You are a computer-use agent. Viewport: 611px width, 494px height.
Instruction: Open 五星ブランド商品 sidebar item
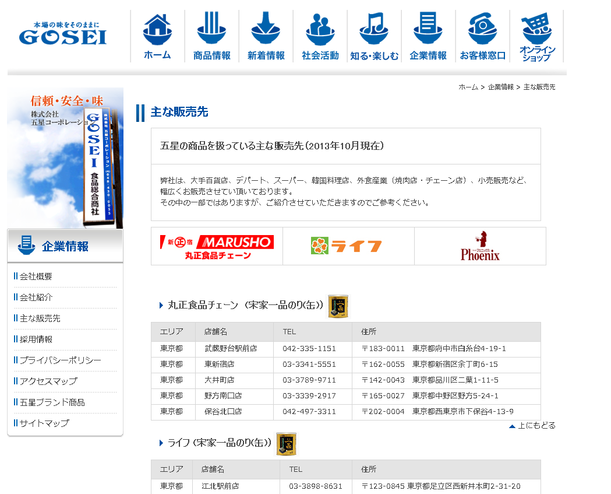[52, 402]
